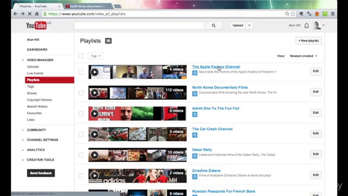
Task: Open the browser home page icon
Action: click(37, 14)
